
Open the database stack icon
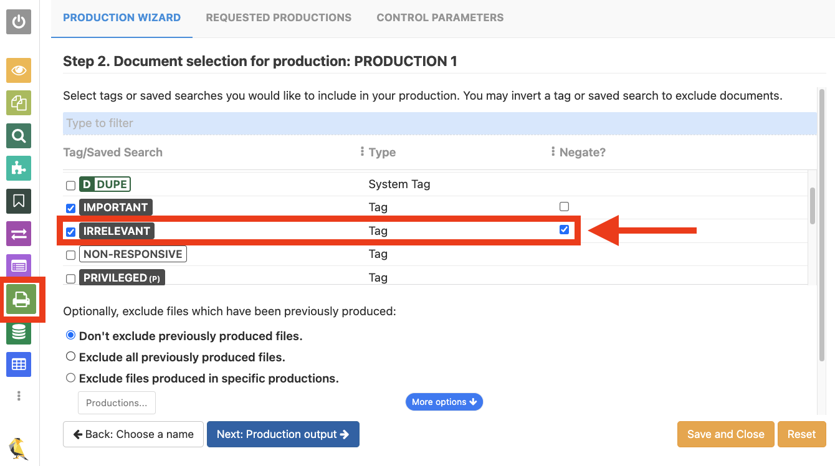pos(19,332)
